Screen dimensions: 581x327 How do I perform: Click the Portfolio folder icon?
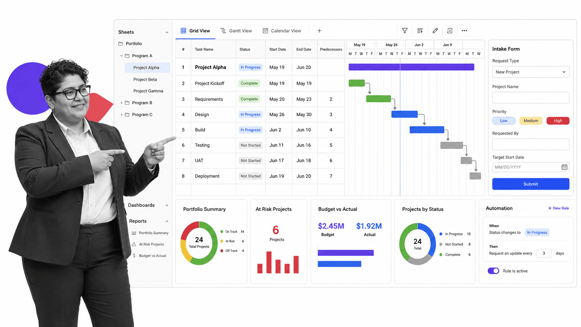coord(121,43)
